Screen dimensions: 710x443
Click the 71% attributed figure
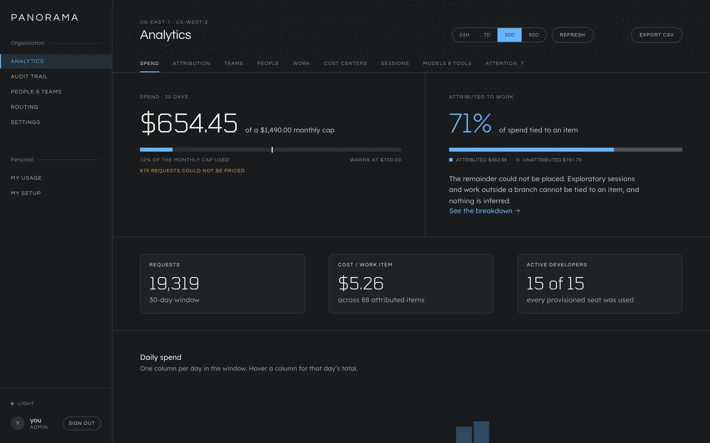coord(470,123)
